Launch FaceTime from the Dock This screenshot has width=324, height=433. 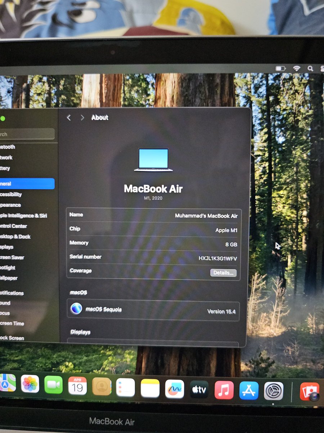tap(53, 385)
